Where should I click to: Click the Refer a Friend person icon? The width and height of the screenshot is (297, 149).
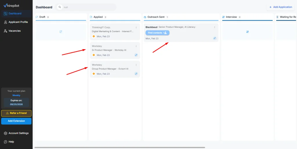tap(7, 113)
